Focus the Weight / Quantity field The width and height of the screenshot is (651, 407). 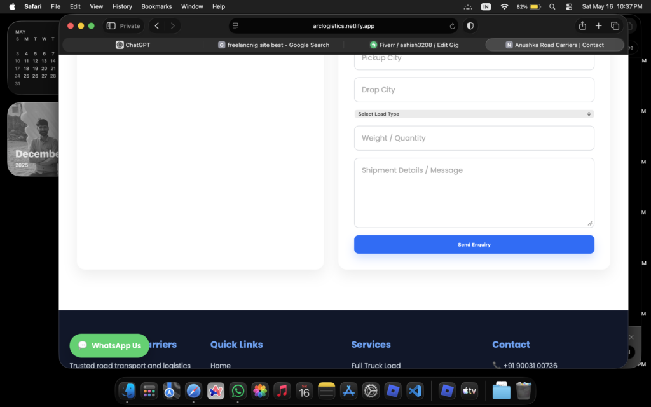tap(474, 138)
